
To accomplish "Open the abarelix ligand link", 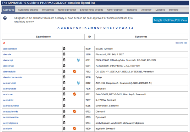I will point(7,55).
